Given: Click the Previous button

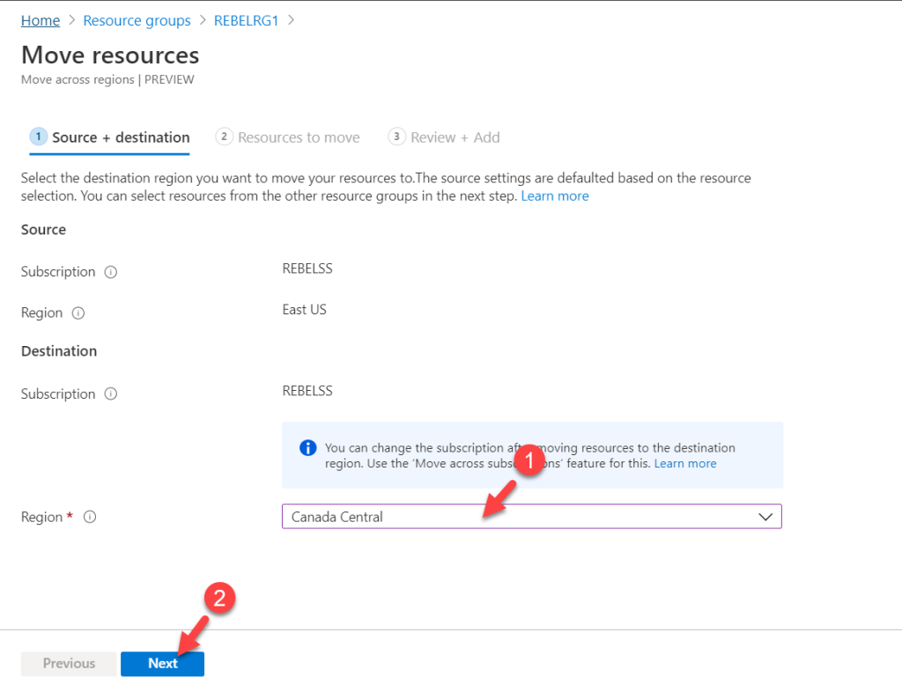Looking at the screenshot, I should click(x=69, y=664).
